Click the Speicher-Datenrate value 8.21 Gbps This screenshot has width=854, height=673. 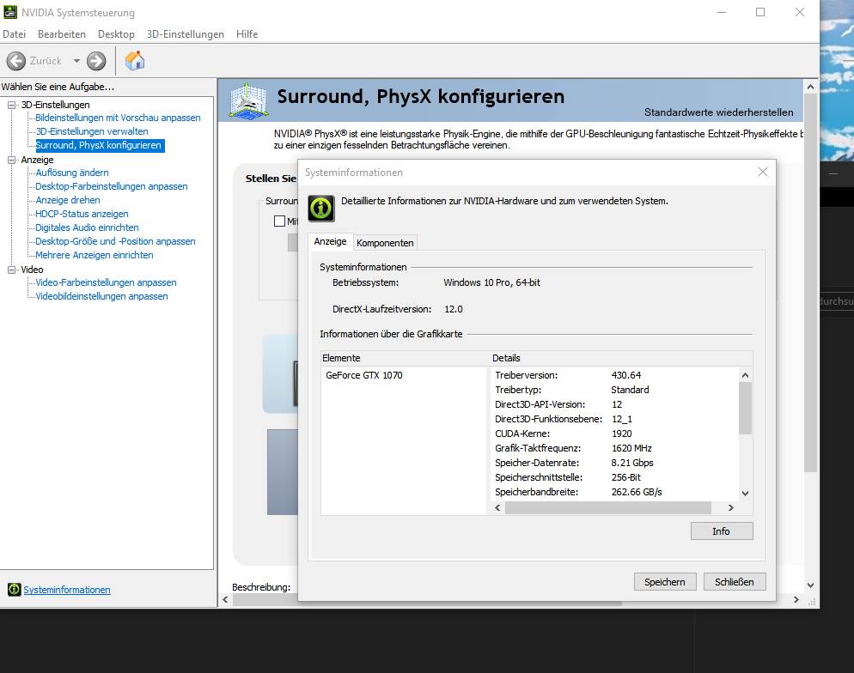click(631, 463)
